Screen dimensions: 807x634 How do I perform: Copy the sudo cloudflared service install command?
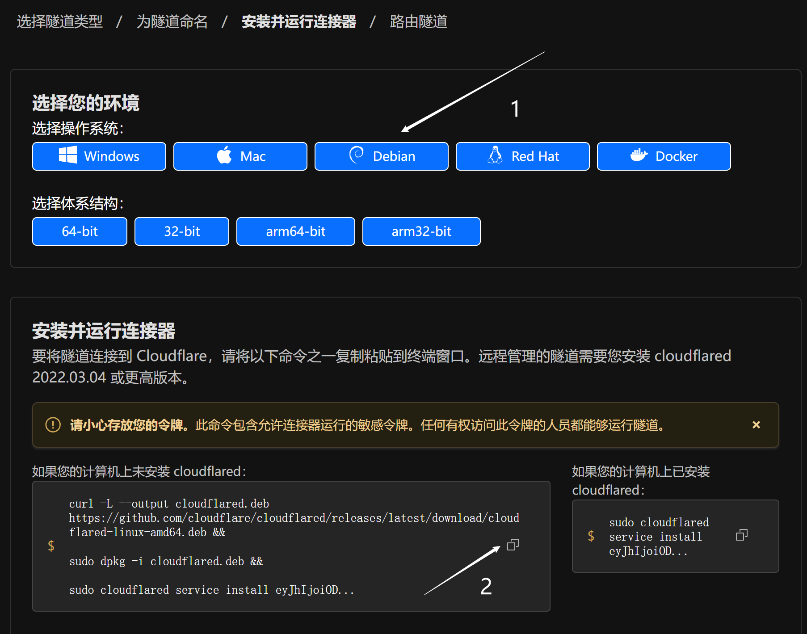[x=741, y=535]
